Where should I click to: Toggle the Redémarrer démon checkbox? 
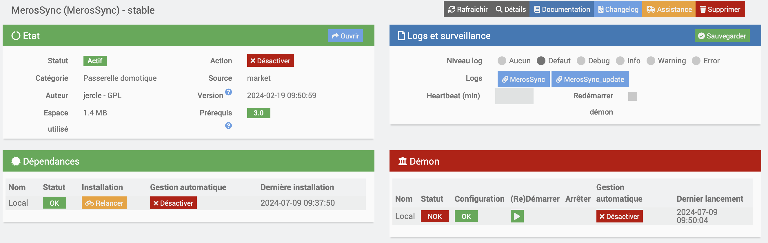[633, 96]
